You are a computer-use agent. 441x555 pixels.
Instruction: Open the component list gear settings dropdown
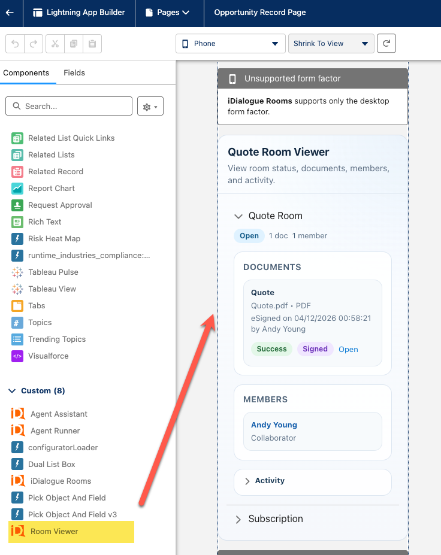click(150, 106)
